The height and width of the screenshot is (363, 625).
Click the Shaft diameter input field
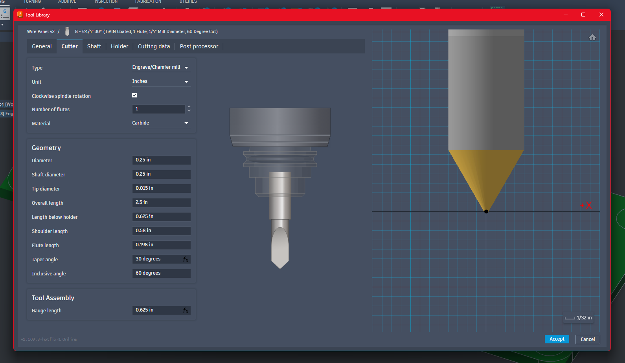161,174
